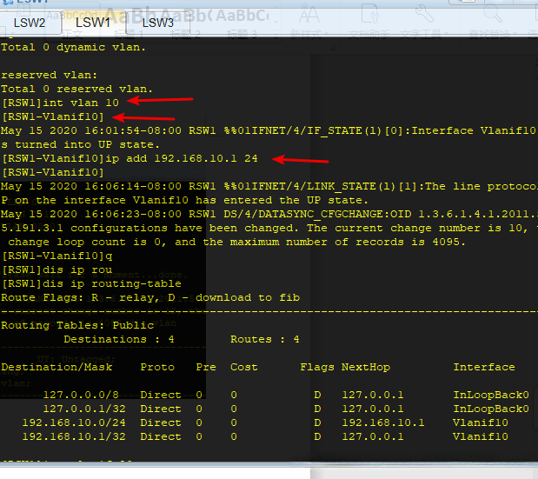Click Vlanif10 in the 192.168.10.0/24 row
The height and width of the screenshot is (479, 538).
point(481,422)
